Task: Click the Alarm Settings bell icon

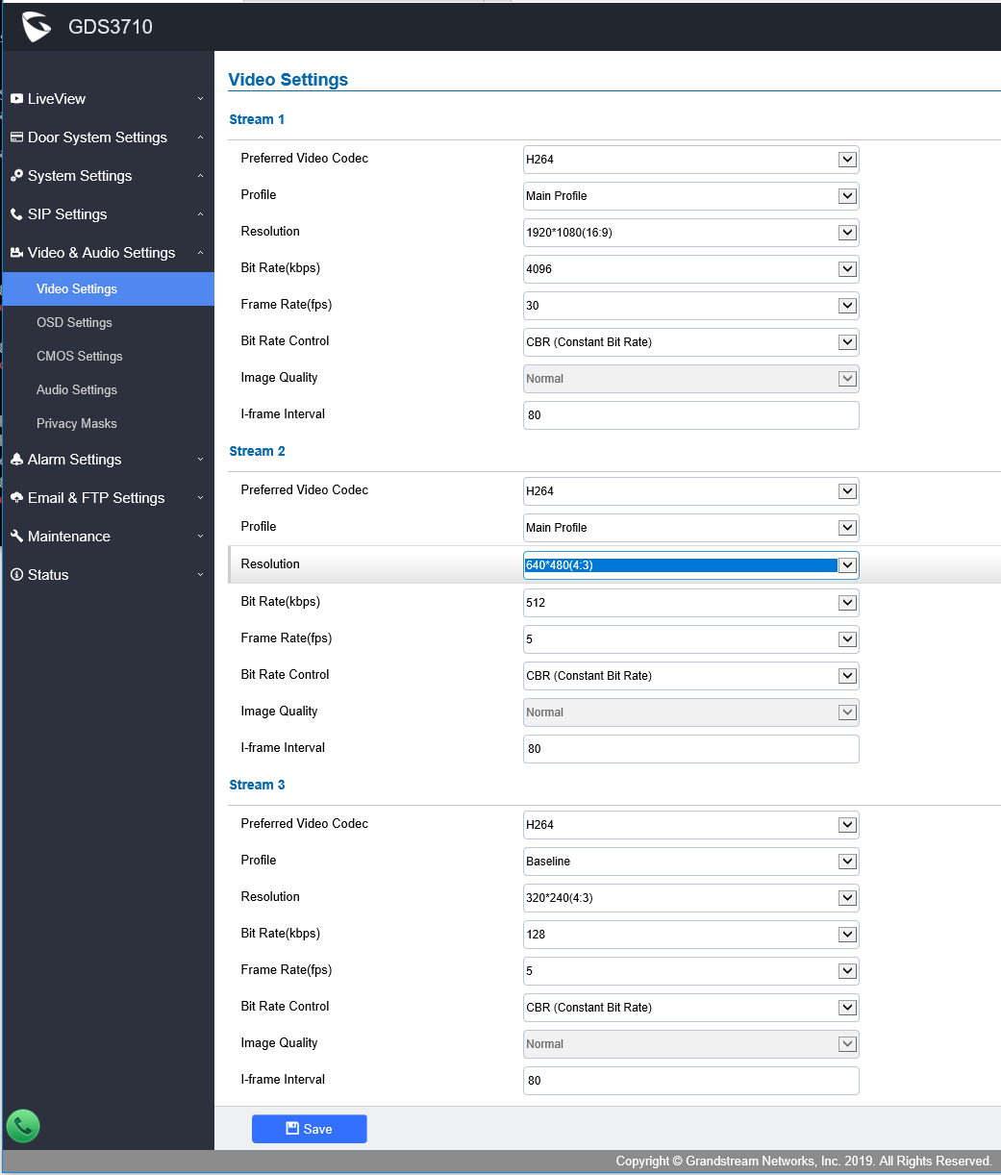Action: [16, 460]
